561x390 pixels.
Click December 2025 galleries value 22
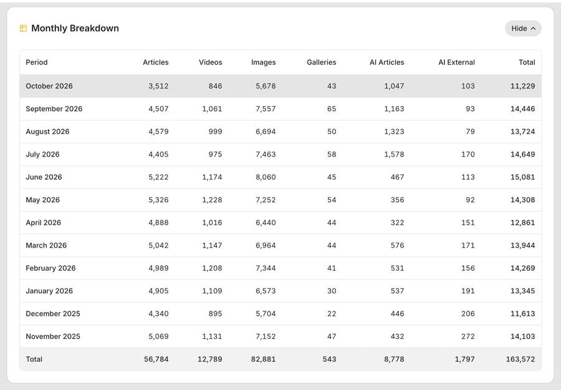point(332,313)
